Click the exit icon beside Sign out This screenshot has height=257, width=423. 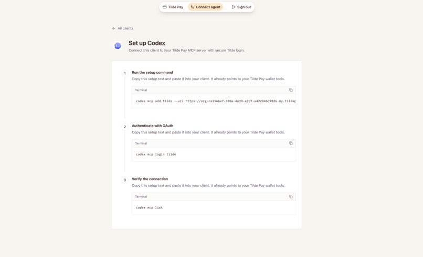point(234,7)
